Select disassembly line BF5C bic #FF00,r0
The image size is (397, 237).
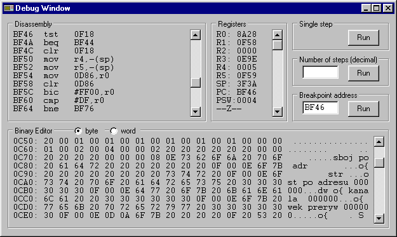coord(64,92)
